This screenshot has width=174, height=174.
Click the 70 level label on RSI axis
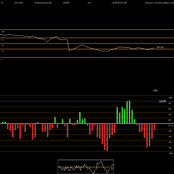[x=2, y=40]
